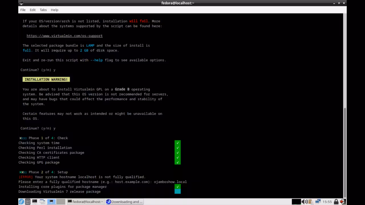Click the 'Checking system time' line
365x205 pixels.
[39, 143]
